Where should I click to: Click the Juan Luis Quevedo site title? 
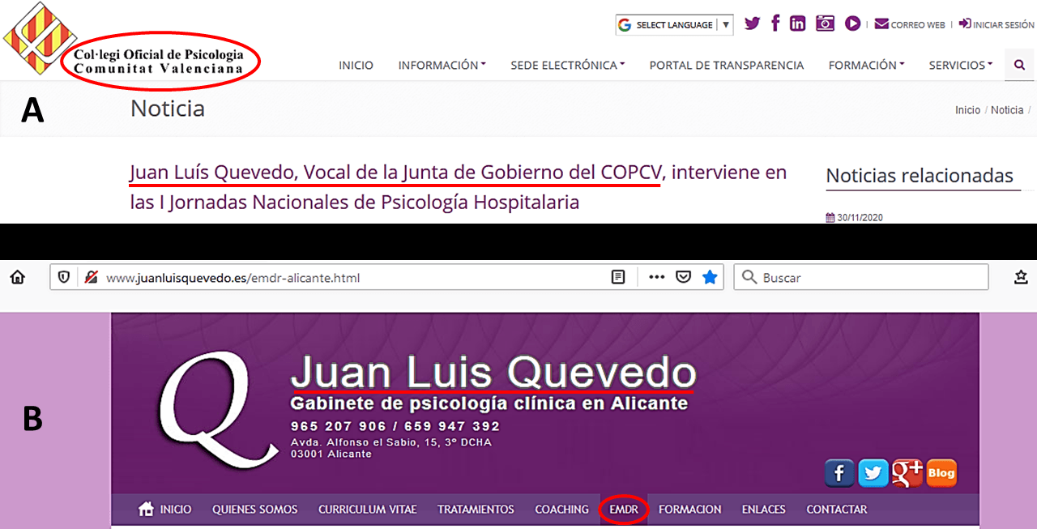[x=493, y=373]
